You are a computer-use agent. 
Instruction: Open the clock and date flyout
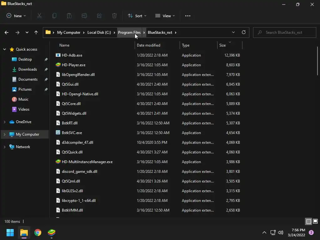(x=297, y=232)
